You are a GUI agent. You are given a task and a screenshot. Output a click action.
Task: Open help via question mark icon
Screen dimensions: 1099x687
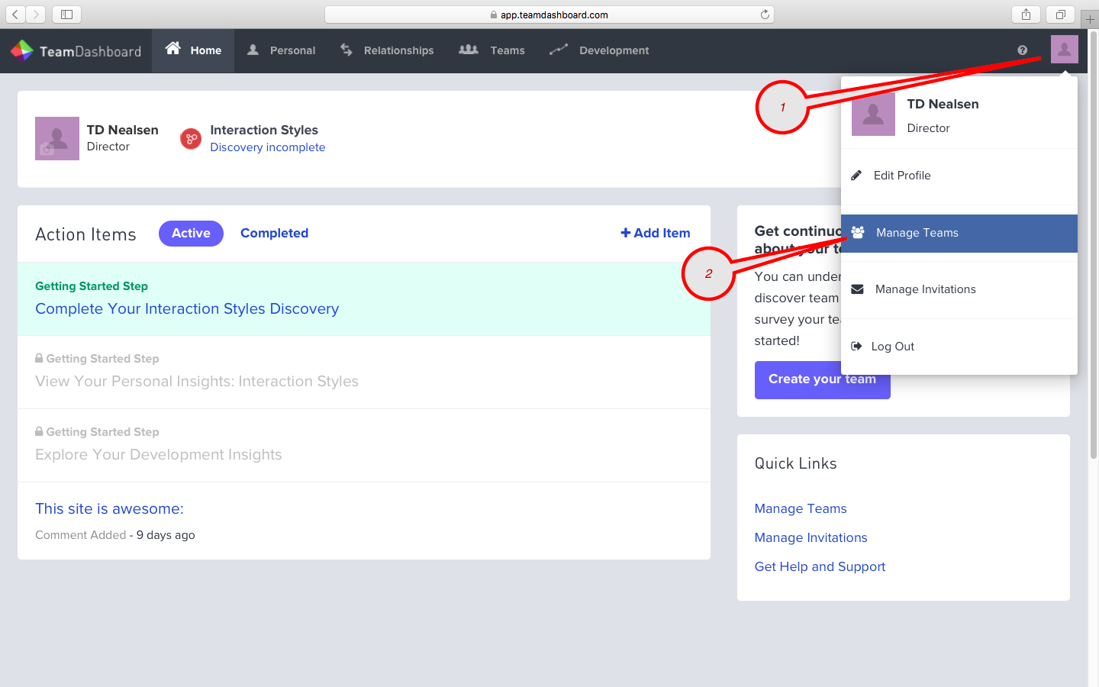click(1022, 50)
